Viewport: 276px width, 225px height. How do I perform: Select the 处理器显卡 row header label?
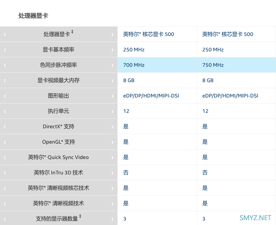(58, 34)
